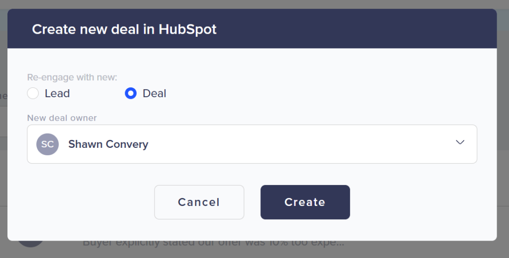Click empty dialog space right of Deal option
The height and width of the screenshot is (258, 509).
click(x=323, y=93)
